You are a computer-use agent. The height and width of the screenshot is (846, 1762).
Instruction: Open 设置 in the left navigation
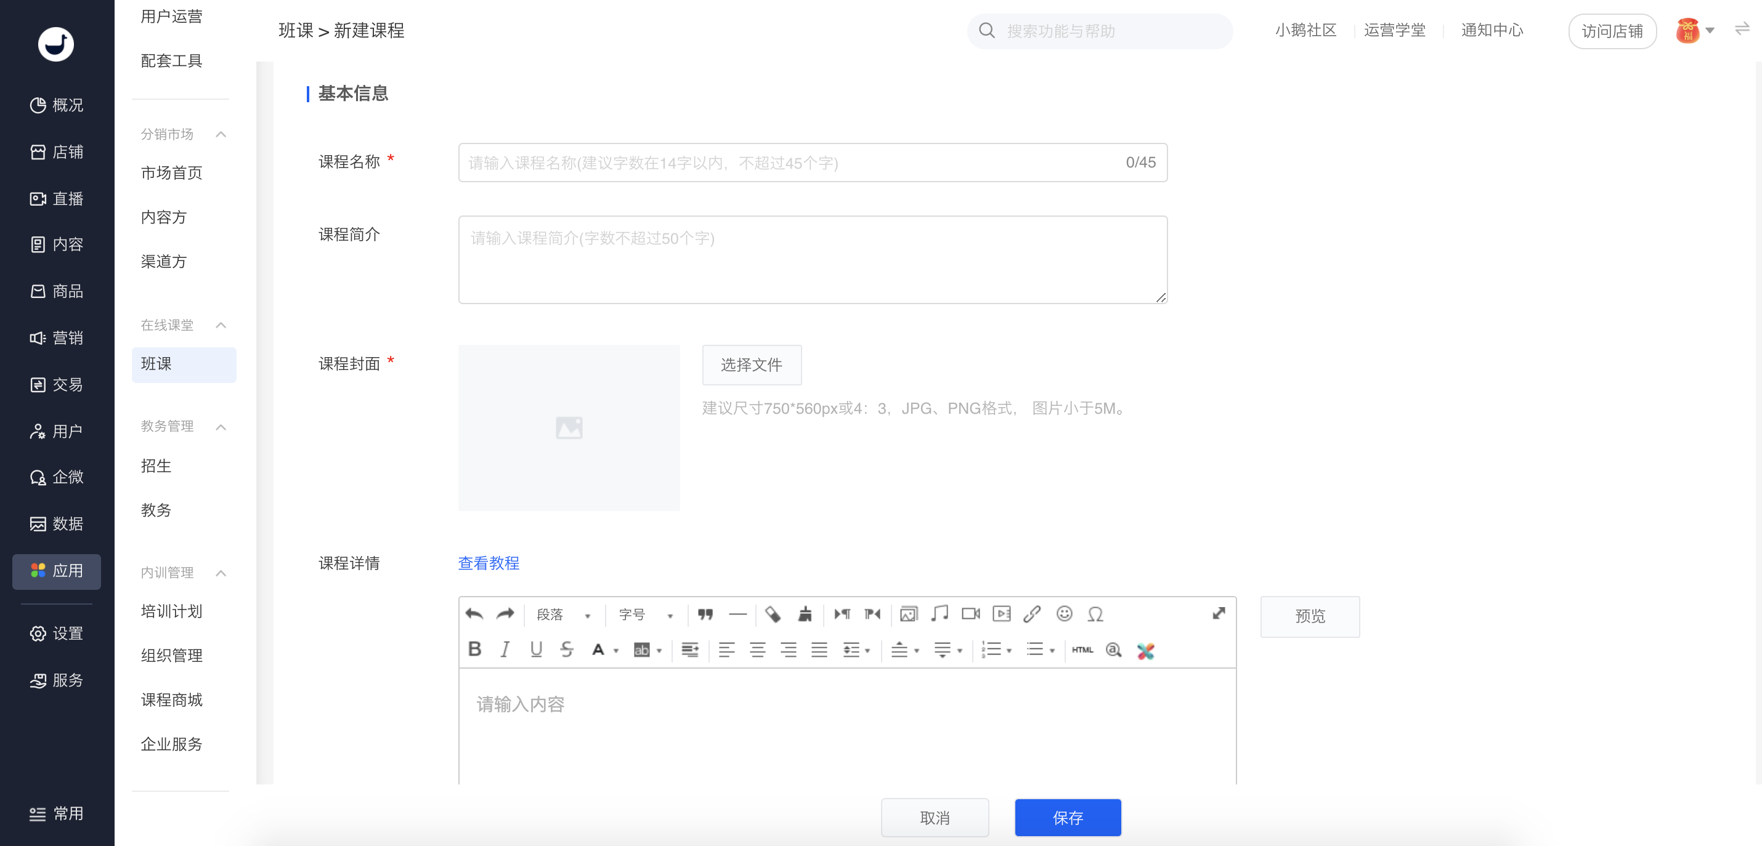point(57,634)
